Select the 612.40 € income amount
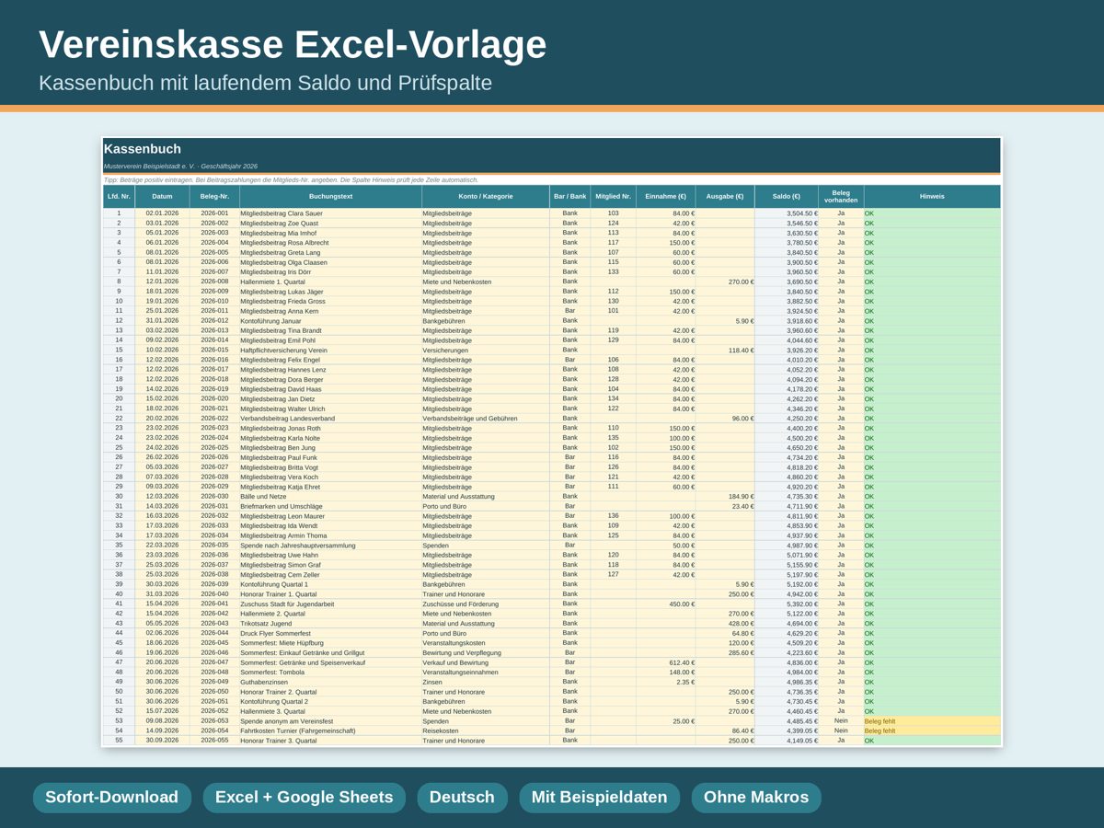Image resolution: width=1104 pixels, height=828 pixels. pos(666,662)
